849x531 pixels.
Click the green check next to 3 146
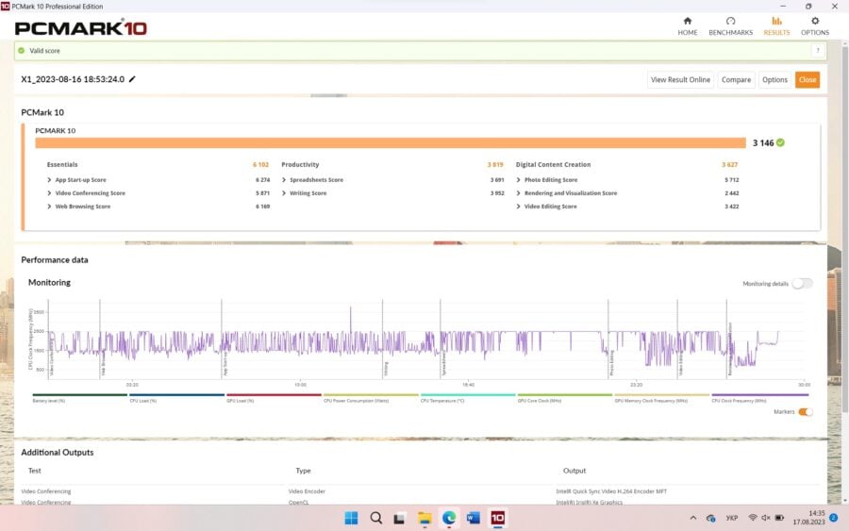[x=780, y=142]
